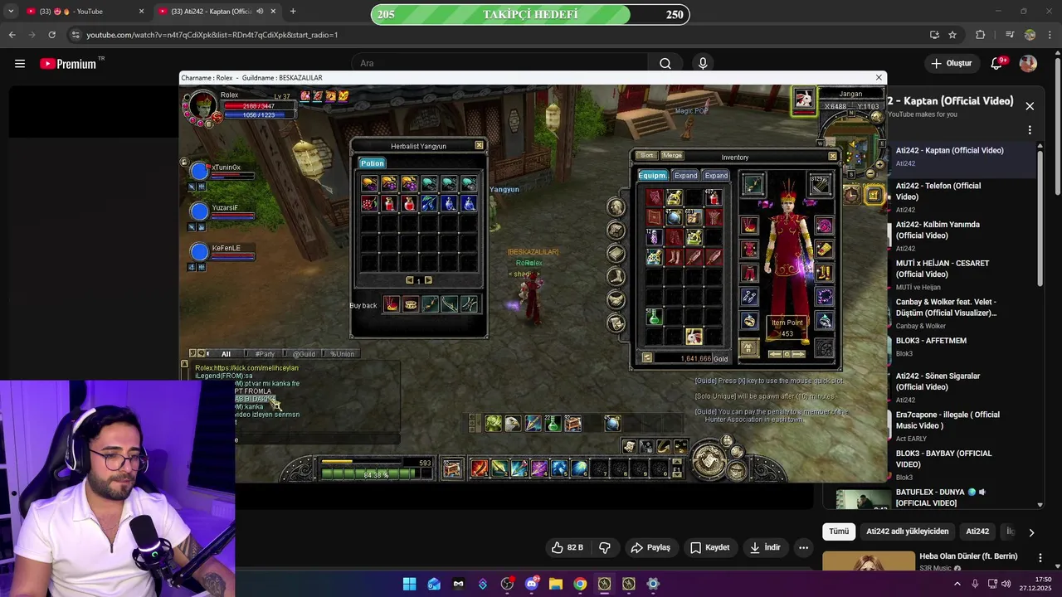The image size is (1062, 597).
Task: Rotate character preview left arrow
Action: point(775,354)
